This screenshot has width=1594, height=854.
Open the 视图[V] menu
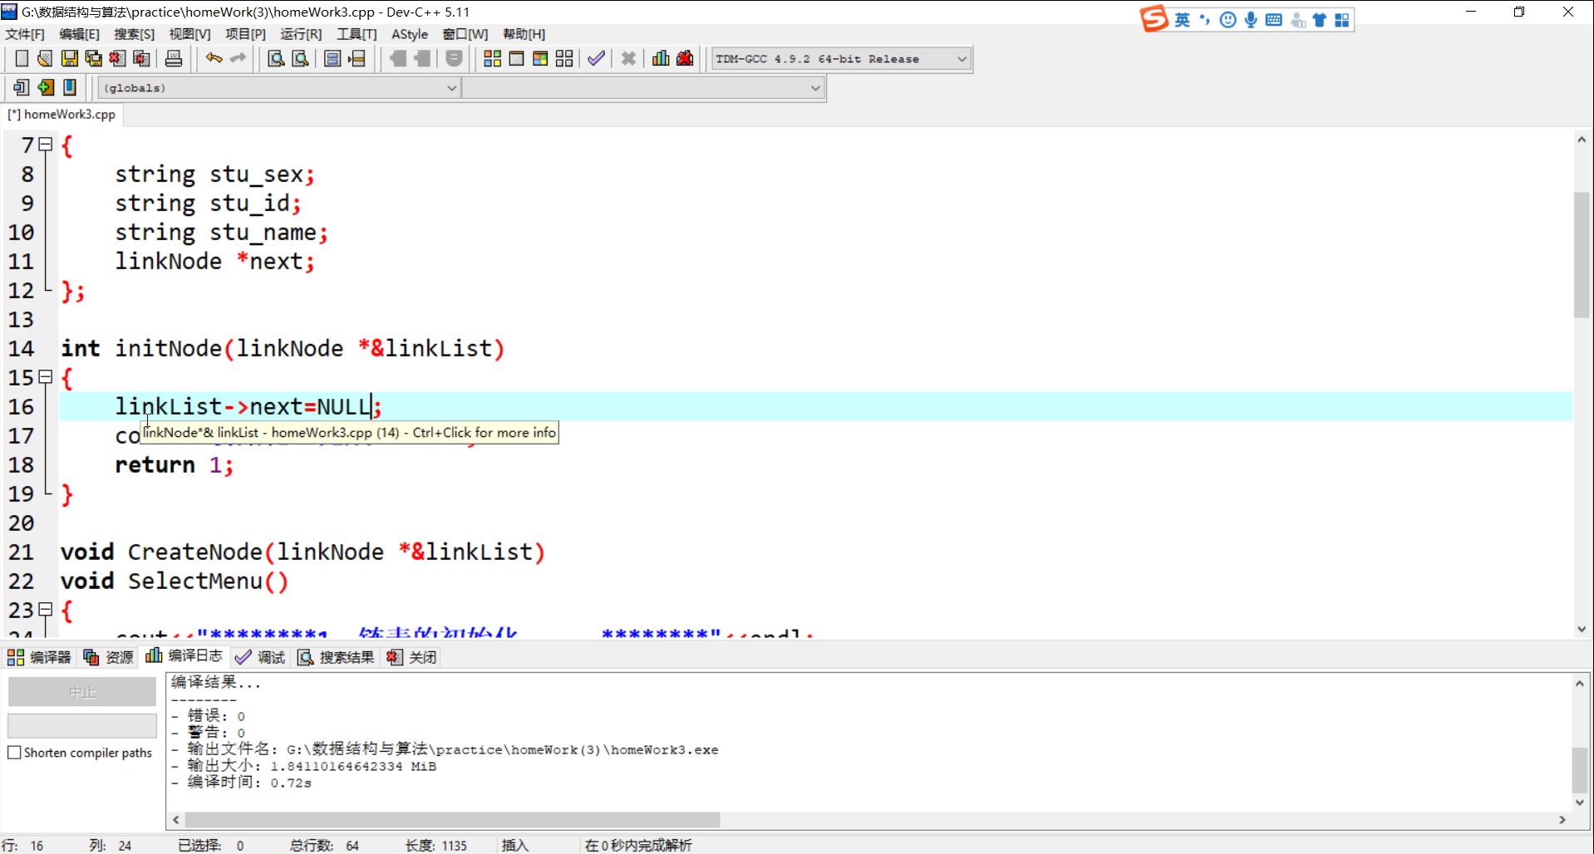(189, 34)
